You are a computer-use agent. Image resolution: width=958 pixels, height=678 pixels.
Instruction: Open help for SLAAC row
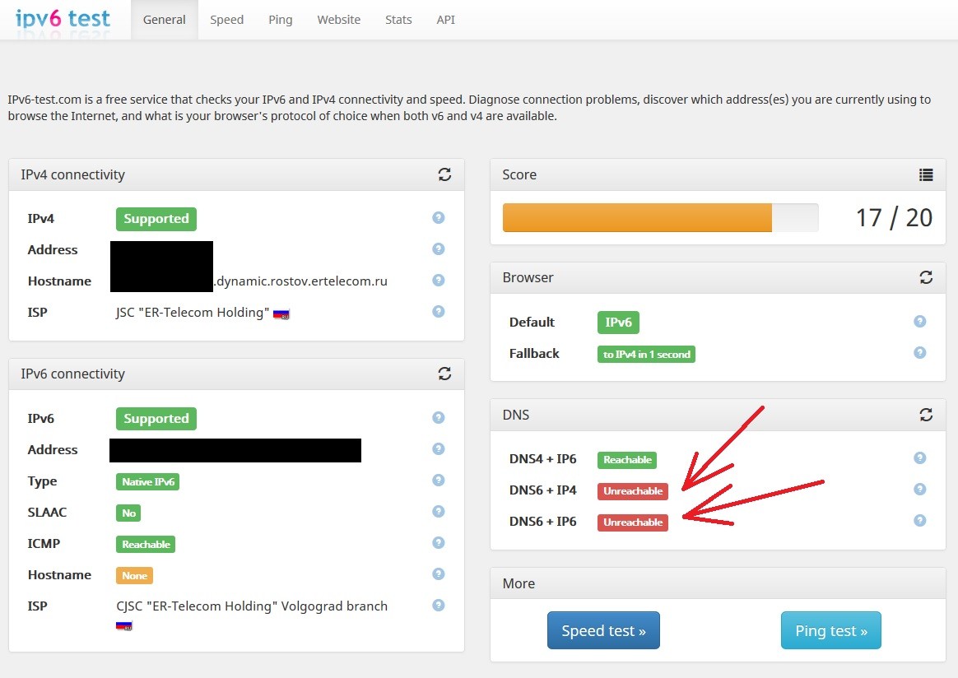pyautogui.click(x=439, y=511)
